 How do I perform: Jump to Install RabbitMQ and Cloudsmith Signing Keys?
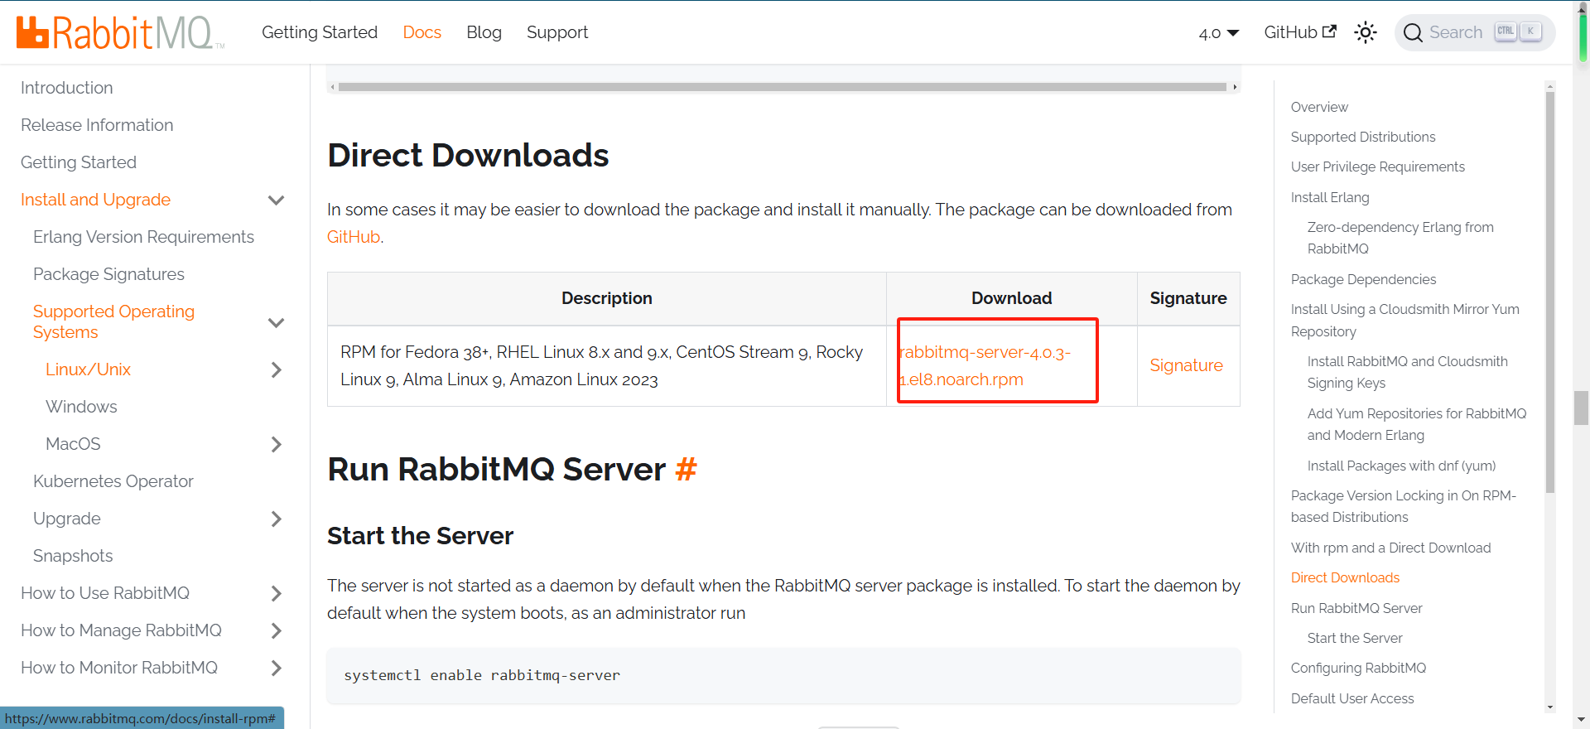pos(1408,372)
